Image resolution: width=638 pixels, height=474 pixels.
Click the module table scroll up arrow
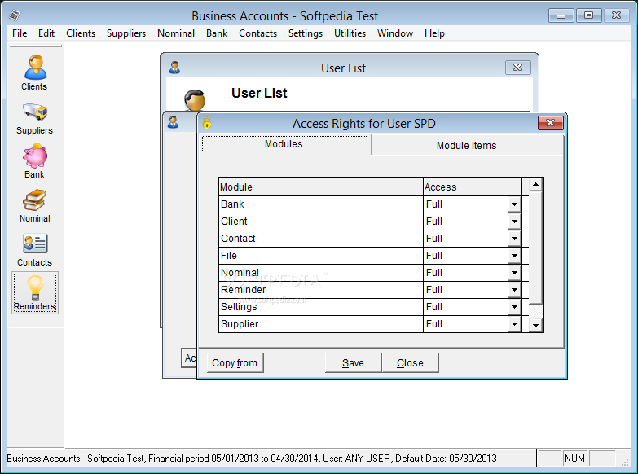(535, 185)
